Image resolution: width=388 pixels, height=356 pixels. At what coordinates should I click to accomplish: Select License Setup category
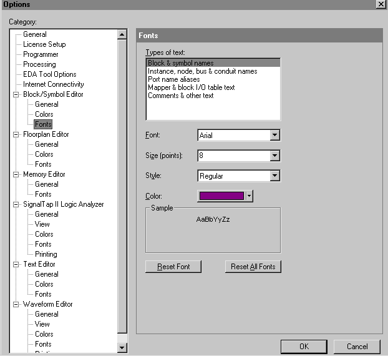click(44, 44)
